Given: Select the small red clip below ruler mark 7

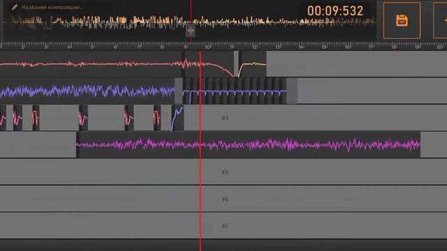Looking at the screenshot, I should pos(157,118).
